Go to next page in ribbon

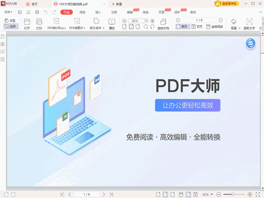[x=220, y=20]
